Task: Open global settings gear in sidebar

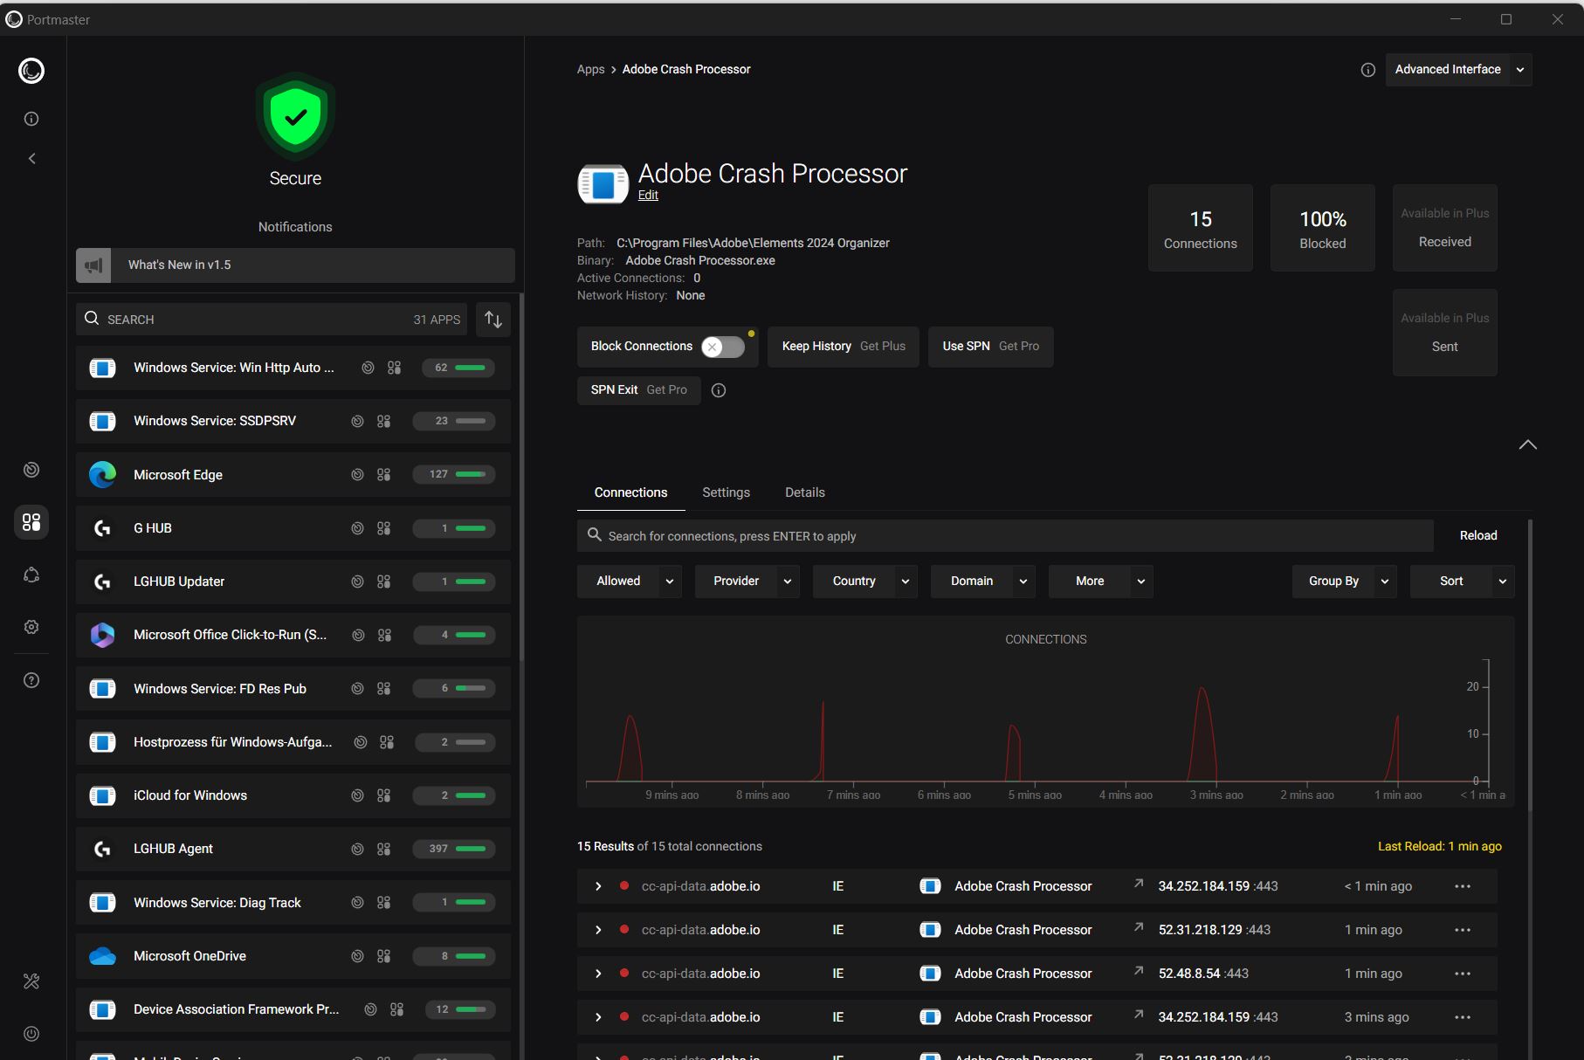Action: pos(31,627)
